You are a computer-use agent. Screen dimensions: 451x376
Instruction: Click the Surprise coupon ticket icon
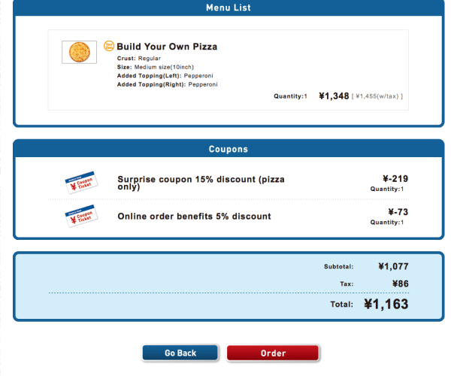coord(81,183)
